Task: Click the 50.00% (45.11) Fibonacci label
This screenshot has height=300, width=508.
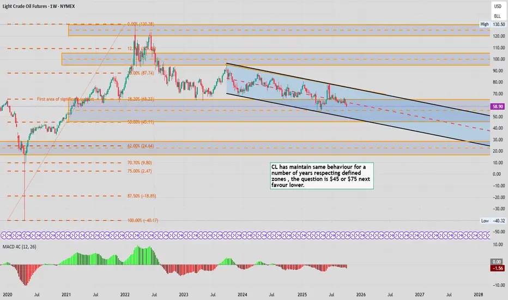Action: 141,122
